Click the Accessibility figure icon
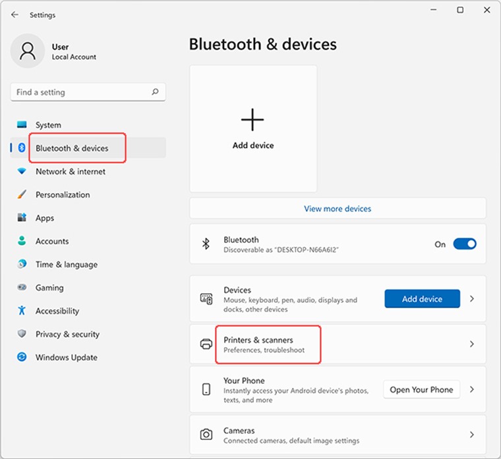Screen dimensions: 501x459 (22, 310)
